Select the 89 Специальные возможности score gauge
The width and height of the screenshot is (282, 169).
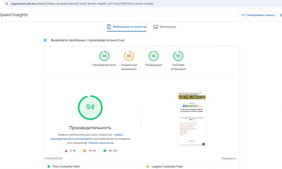click(129, 56)
